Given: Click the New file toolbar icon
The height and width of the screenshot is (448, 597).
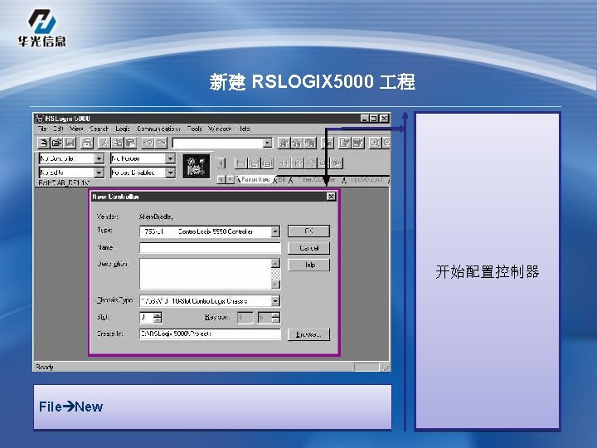Looking at the screenshot, I should tap(44, 143).
